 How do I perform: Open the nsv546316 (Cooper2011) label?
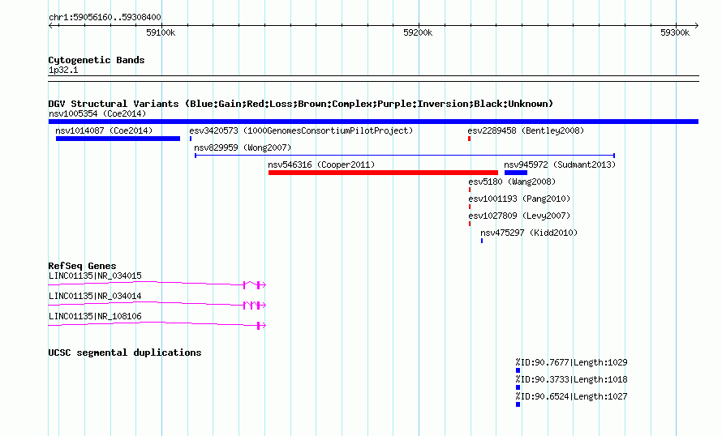(x=321, y=165)
